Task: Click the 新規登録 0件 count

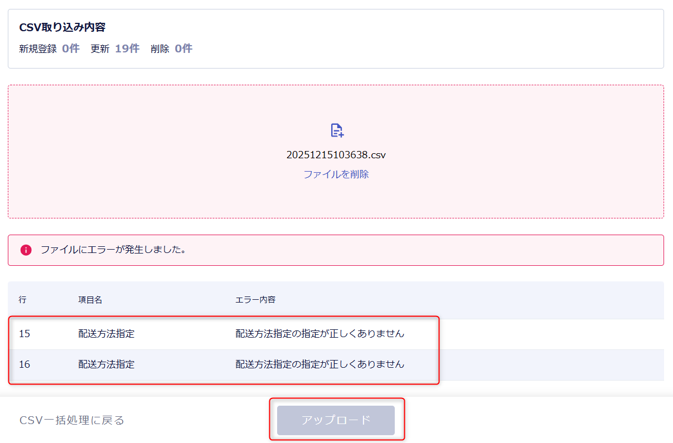Action: pos(49,49)
